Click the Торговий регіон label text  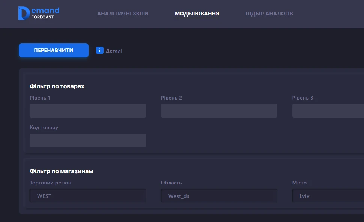click(50, 183)
